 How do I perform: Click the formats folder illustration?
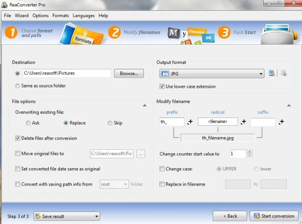tap(81, 34)
